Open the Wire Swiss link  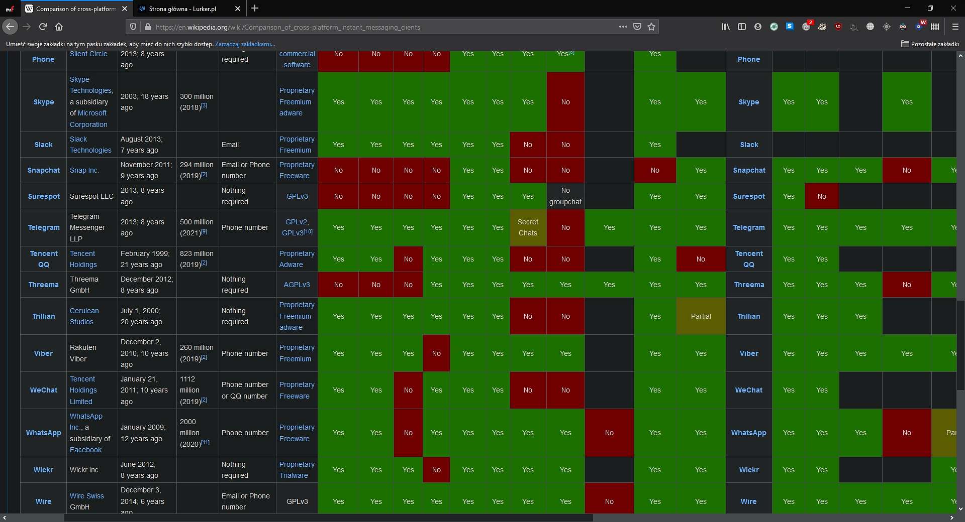point(87,496)
